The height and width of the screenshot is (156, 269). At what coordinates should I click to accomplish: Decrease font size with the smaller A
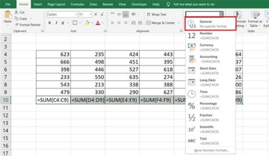[x=102, y=15]
